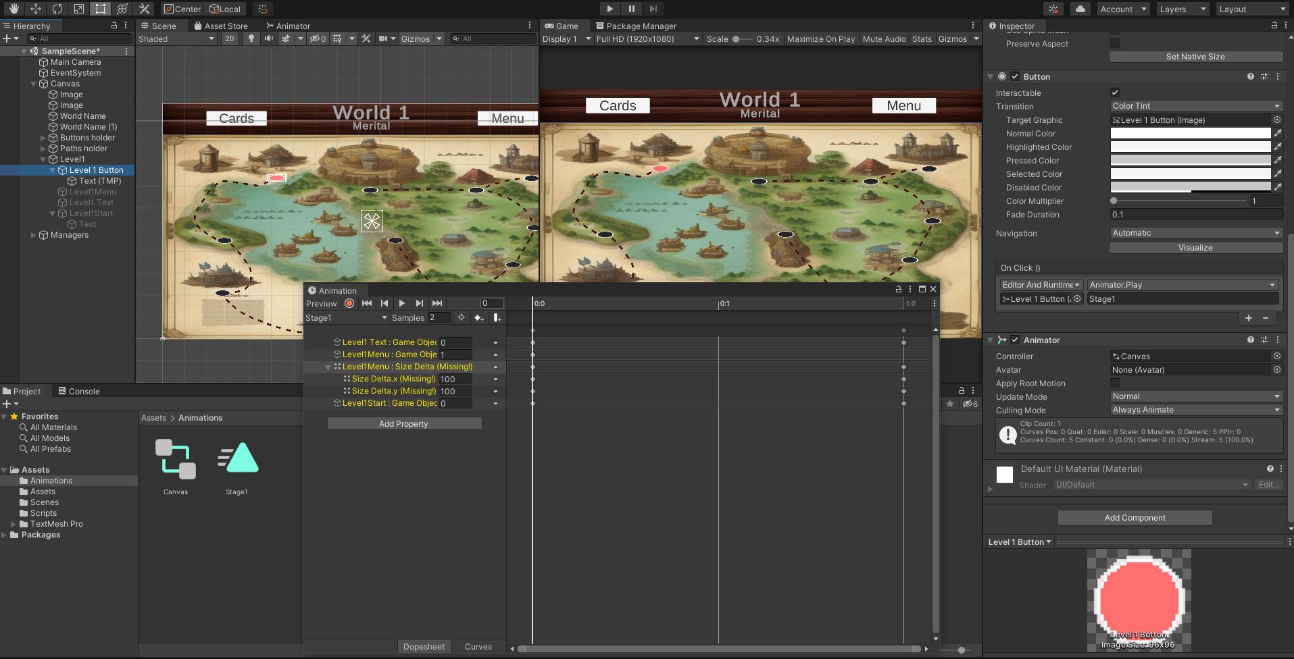Enable Apply Root Motion on the Animator
Viewport: 1294px width, 659px height.
tap(1115, 383)
